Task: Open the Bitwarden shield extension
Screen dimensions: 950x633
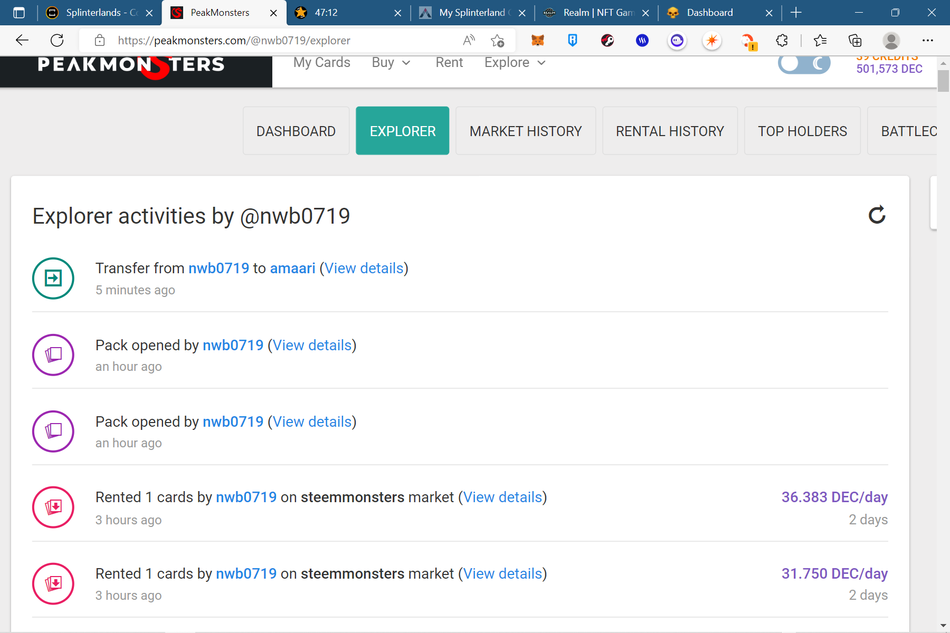Action: [572, 41]
